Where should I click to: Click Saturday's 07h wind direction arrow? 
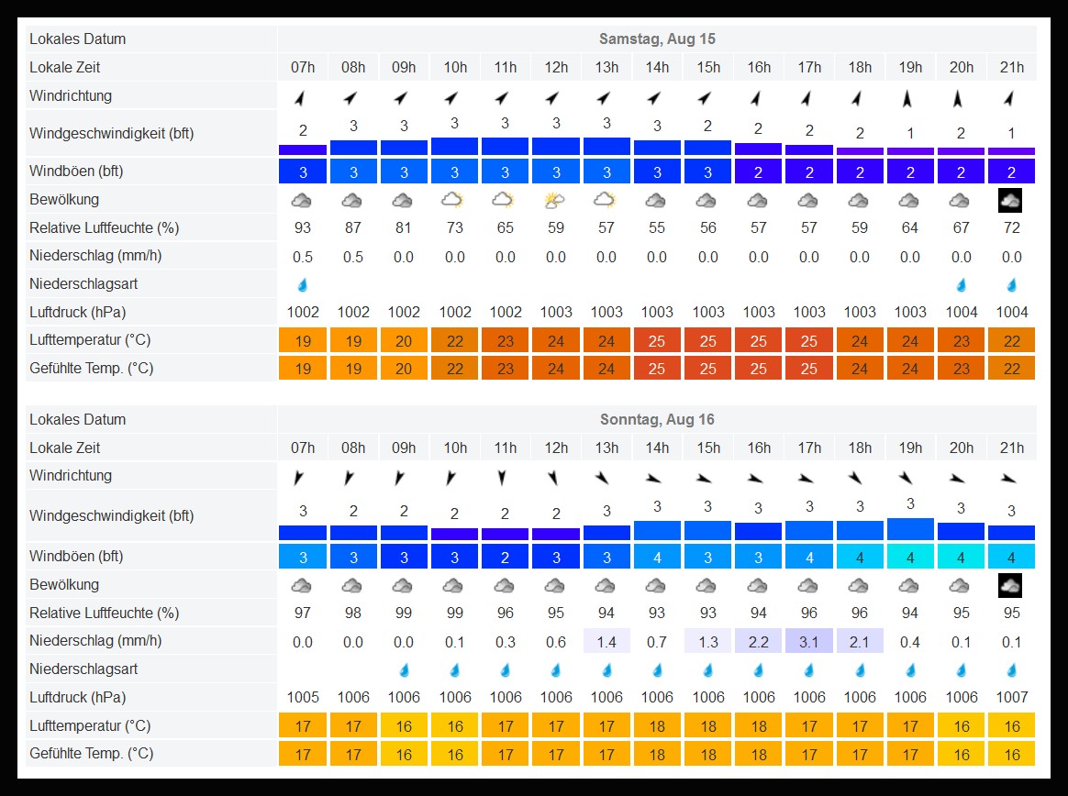click(303, 98)
